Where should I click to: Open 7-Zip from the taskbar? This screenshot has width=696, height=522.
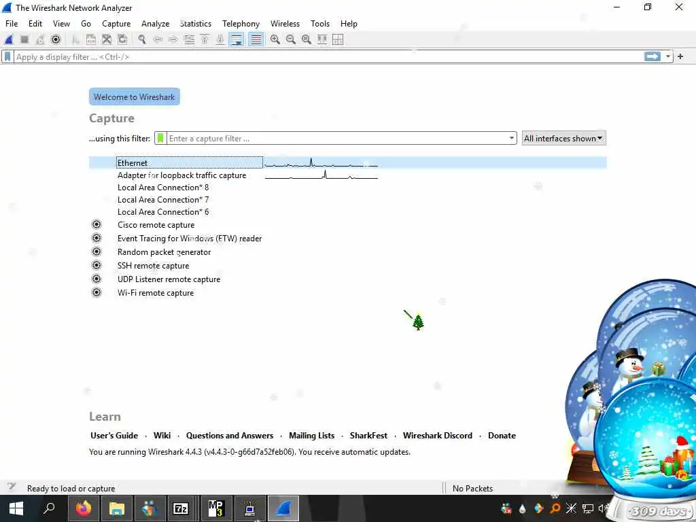(181, 508)
